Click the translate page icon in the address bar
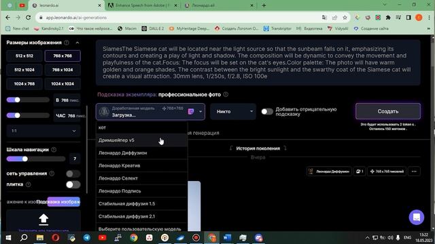Viewport: 435px width, 244px height. 324,18
